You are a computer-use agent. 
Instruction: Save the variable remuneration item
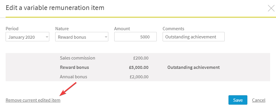click(238, 100)
